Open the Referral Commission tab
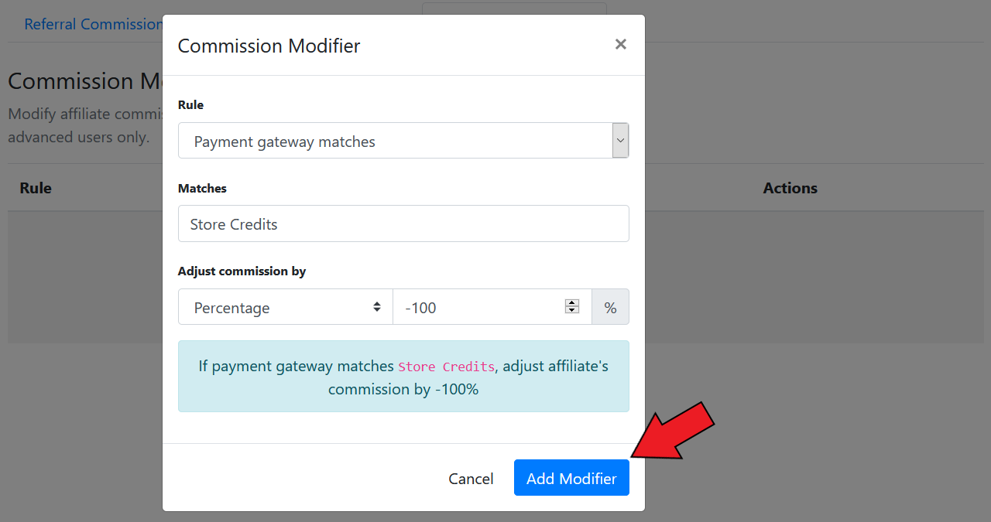Viewport: 991px width, 522px height. click(93, 24)
